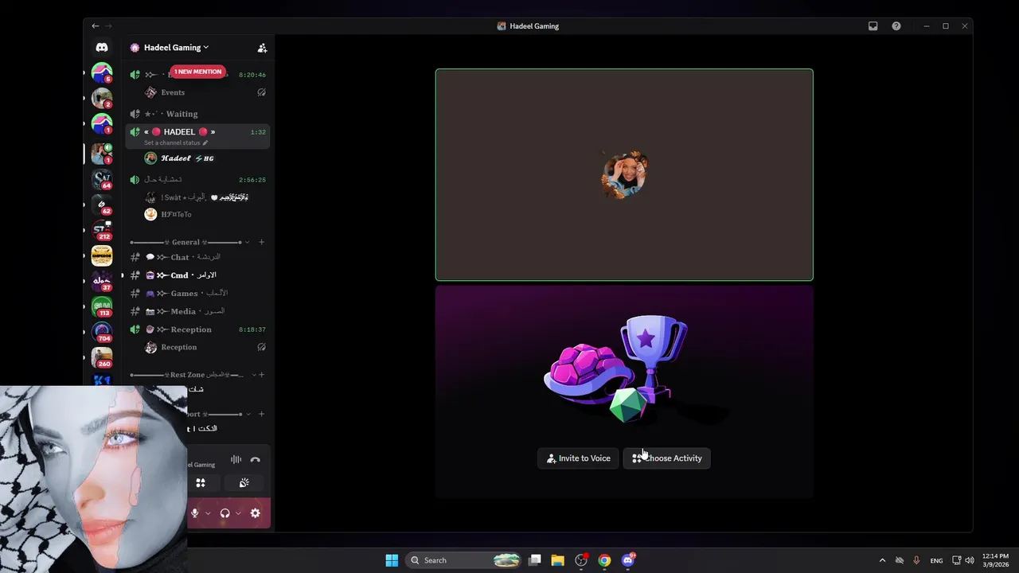Create channel plus icon in Rest Zone category

click(x=261, y=375)
